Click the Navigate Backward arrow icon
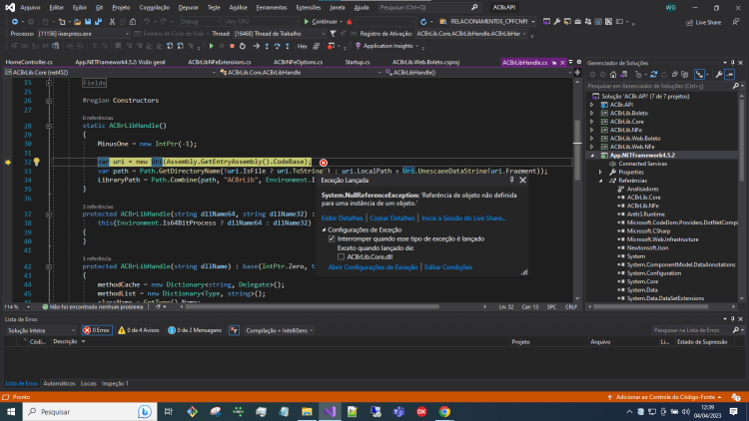 point(15,22)
